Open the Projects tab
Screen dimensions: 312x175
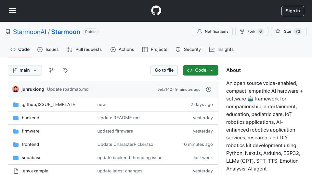click(x=155, y=49)
